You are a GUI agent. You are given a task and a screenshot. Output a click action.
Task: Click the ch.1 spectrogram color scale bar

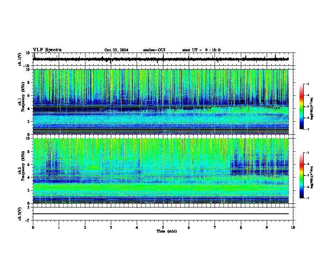coord(302,107)
